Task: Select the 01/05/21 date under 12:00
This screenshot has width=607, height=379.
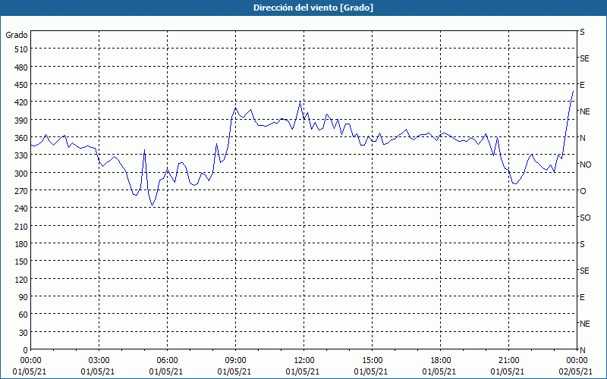Action: pos(302,371)
